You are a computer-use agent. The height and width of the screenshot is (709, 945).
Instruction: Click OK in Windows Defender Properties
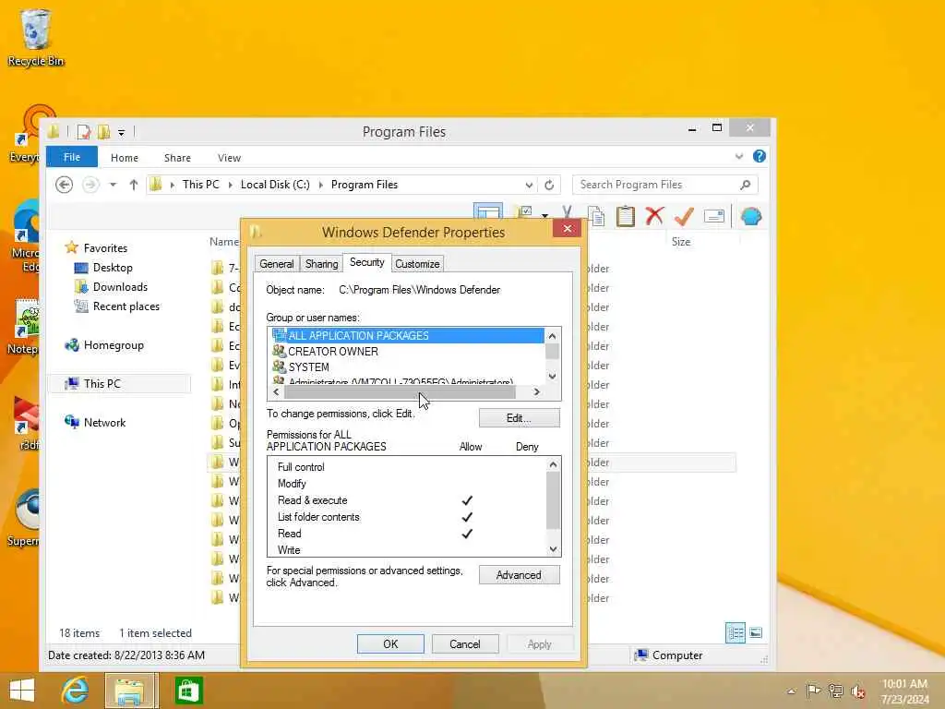390,643
